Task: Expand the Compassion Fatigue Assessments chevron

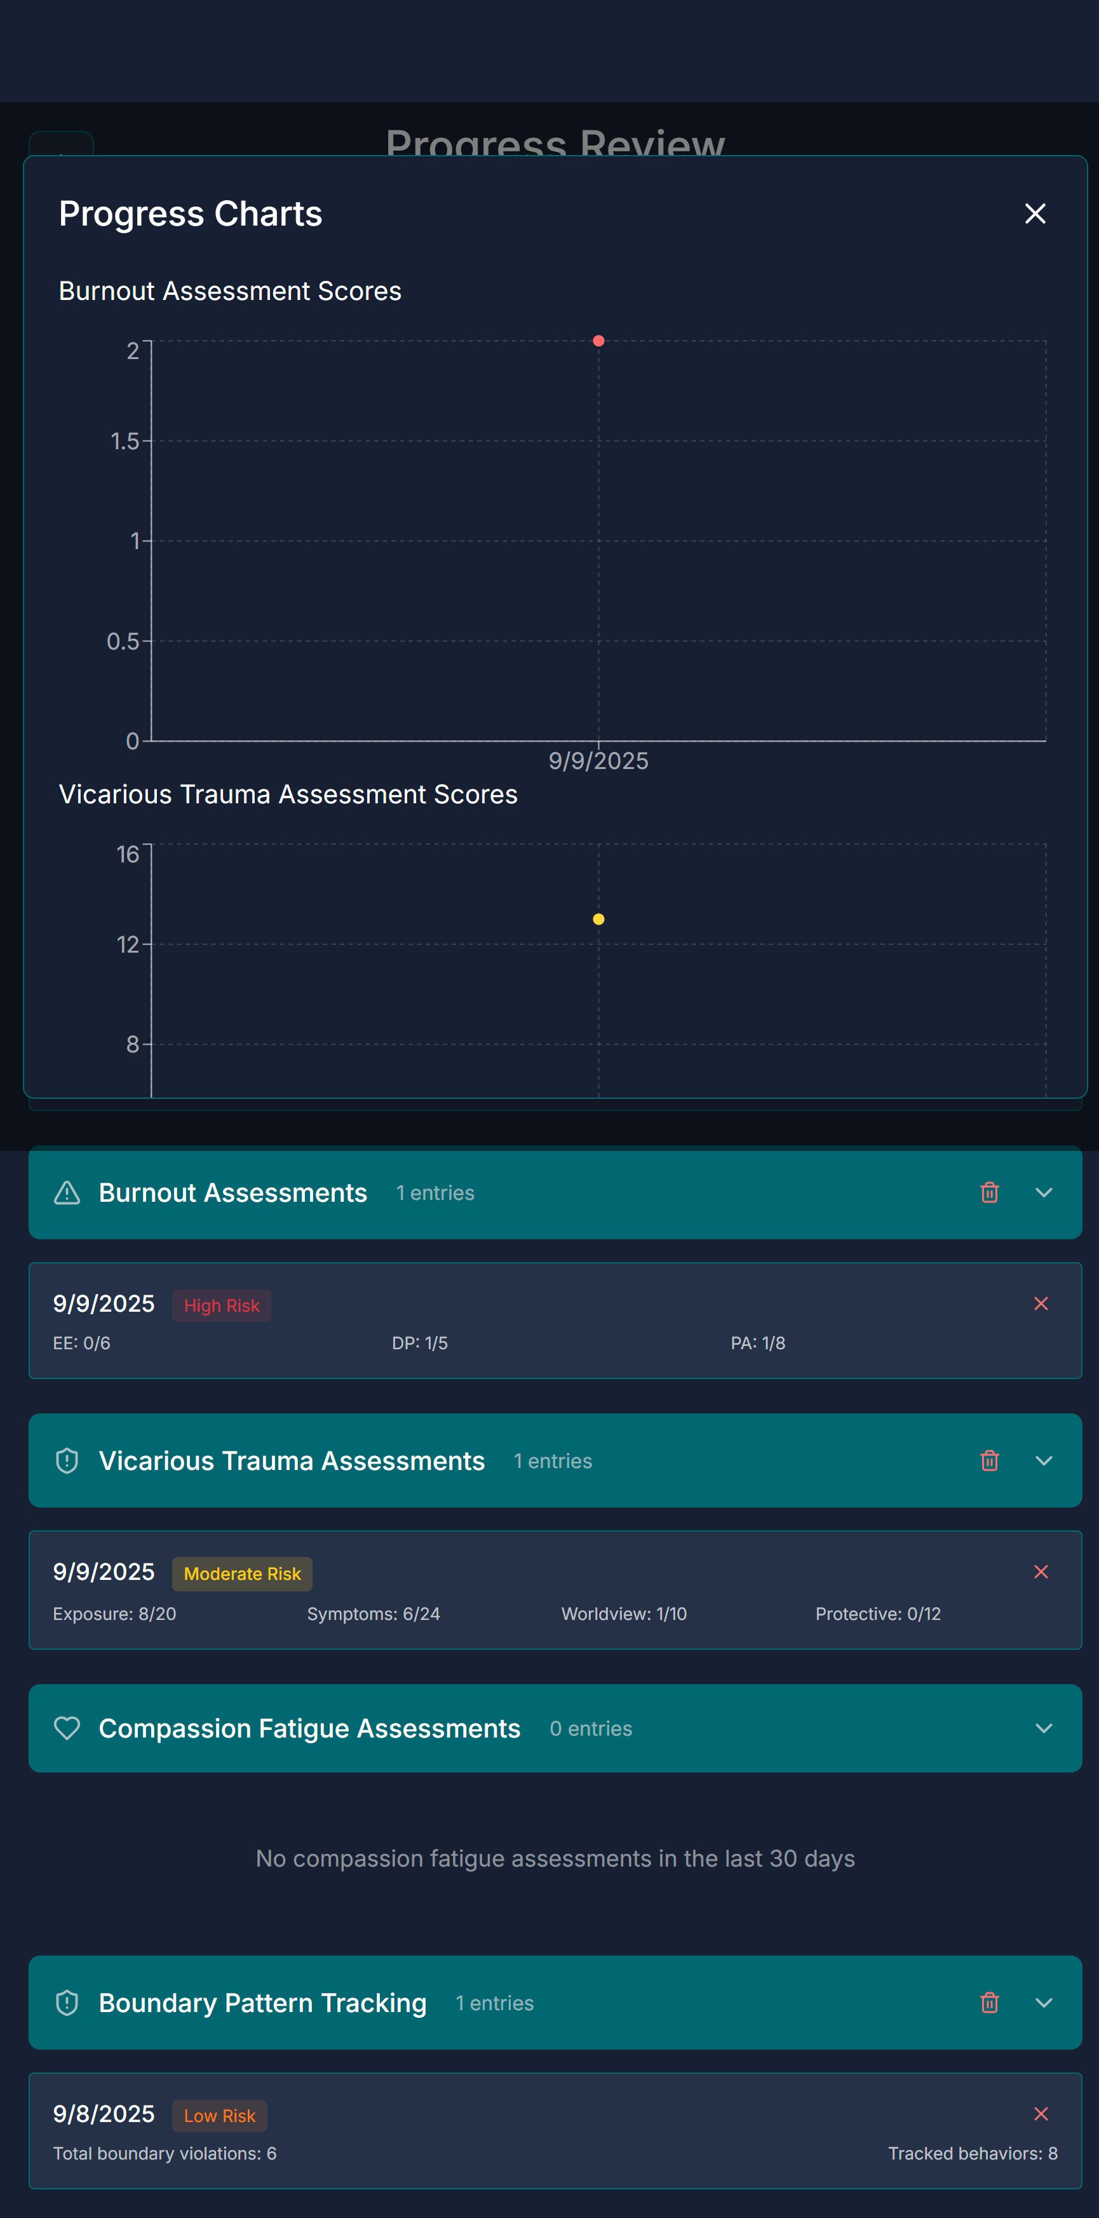Action: coord(1043,1728)
